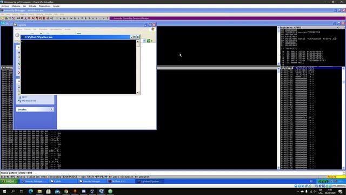Image resolution: width=346 pixels, height=195 pixels.
Task: Open the Plugins menu in Immunity Debugger
Action: 23,15
